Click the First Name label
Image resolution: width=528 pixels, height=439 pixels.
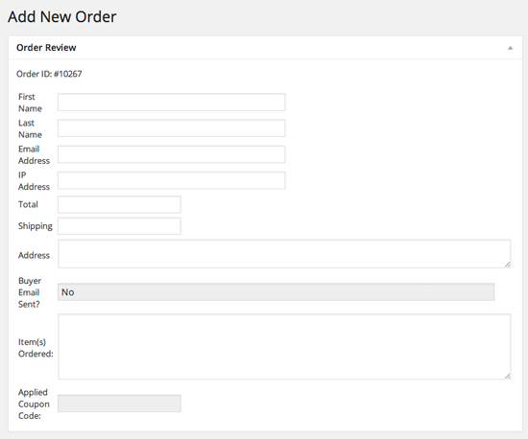pyautogui.click(x=30, y=103)
